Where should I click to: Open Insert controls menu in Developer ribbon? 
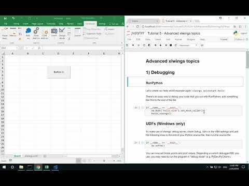click(x=54, y=33)
